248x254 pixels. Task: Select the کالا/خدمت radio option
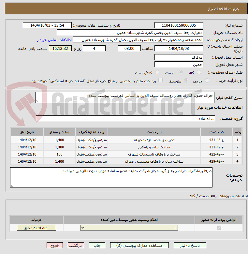click(157, 72)
